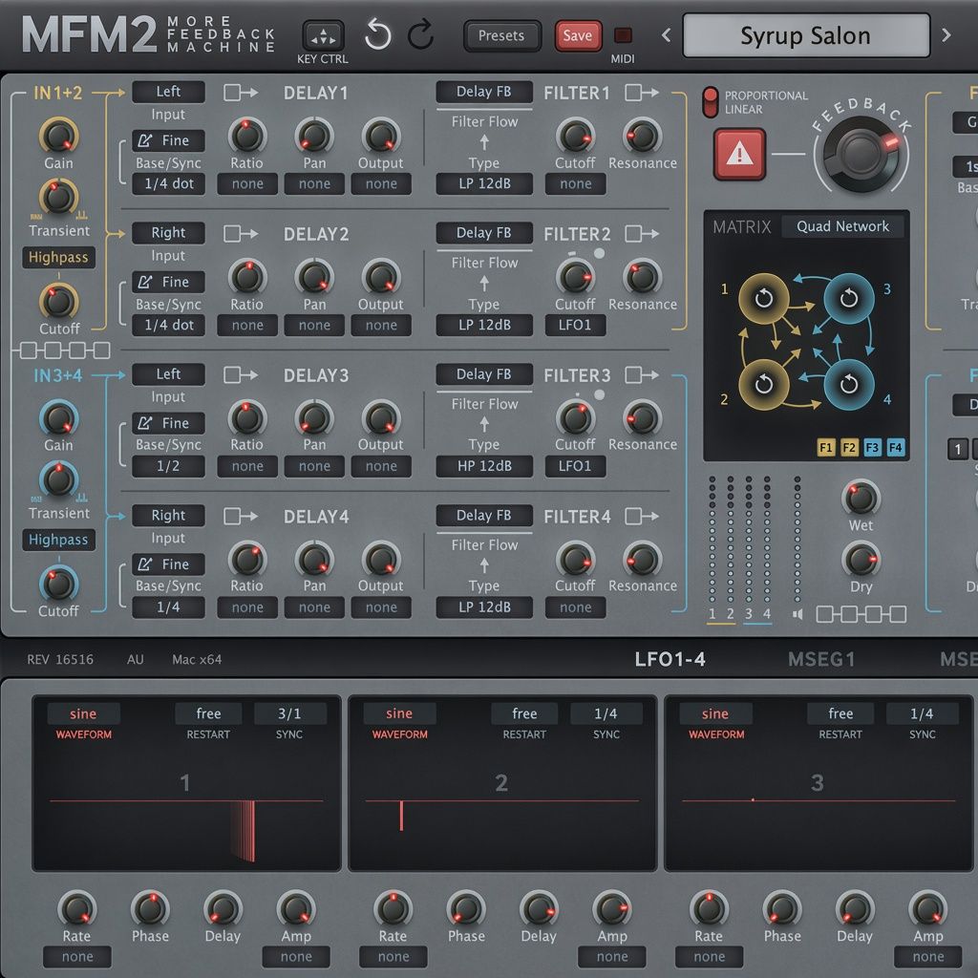Click the FILTER4 routing arrow icon

pyautogui.click(x=642, y=517)
